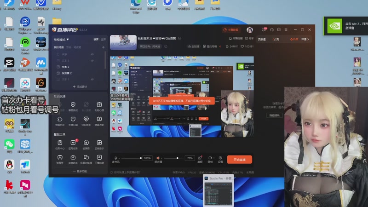The width and height of the screenshot is (368, 207).
Task: Open the 房管助手 room manager tool
Action: [73, 159]
